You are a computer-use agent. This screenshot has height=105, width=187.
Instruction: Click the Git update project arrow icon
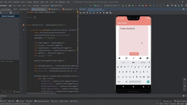(154, 6)
